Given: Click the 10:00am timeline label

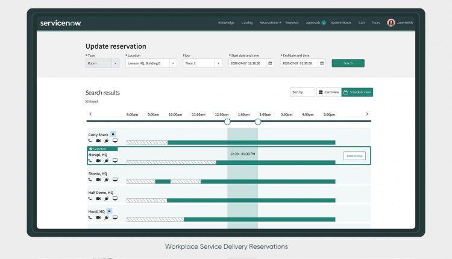Looking at the screenshot, I should coord(175,114).
